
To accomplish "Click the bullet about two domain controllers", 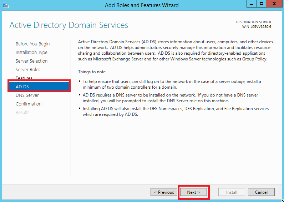I will pos(172,84).
